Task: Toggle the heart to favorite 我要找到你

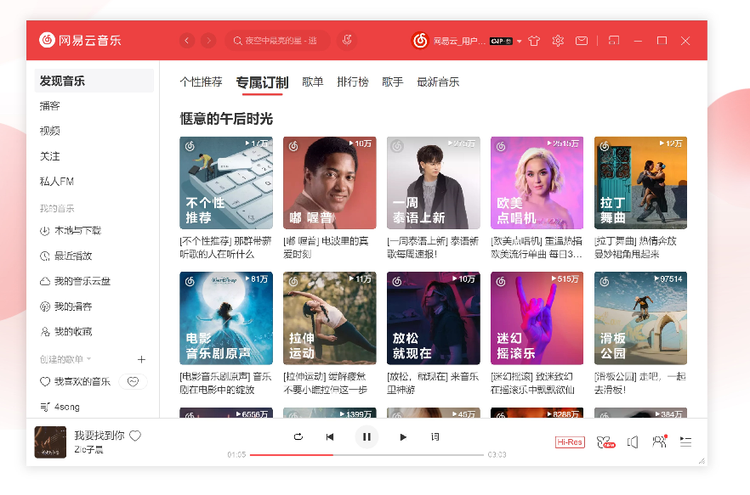Action: tap(135, 434)
